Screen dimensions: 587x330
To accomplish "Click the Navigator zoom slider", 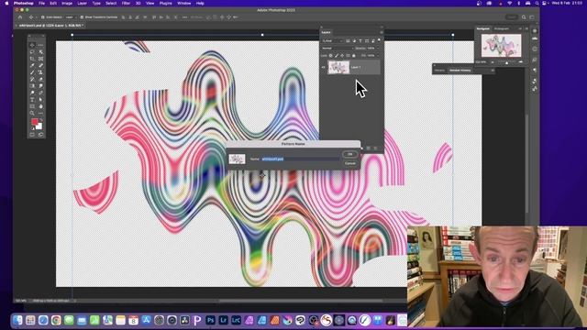I will pyautogui.click(x=506, y=63).
